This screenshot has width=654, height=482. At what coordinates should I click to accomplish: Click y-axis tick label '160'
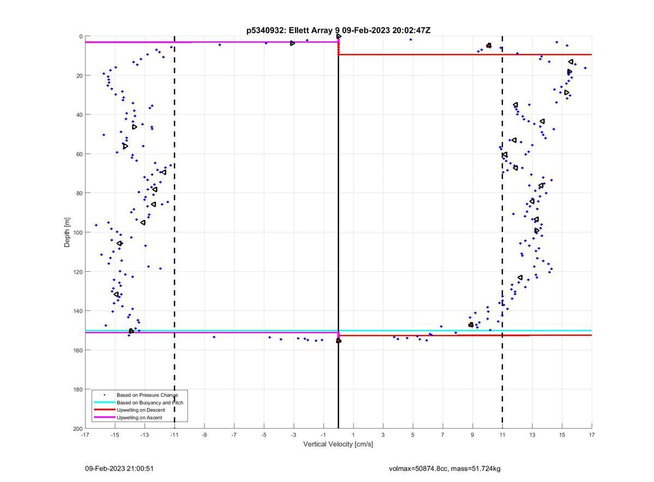[x=78, y=350]
